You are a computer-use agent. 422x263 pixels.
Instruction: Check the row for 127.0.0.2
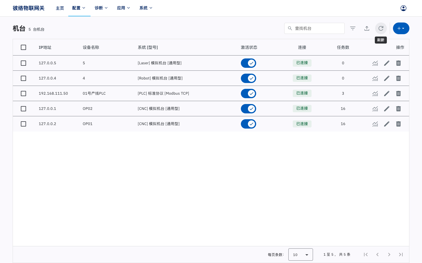coord(23,124)
